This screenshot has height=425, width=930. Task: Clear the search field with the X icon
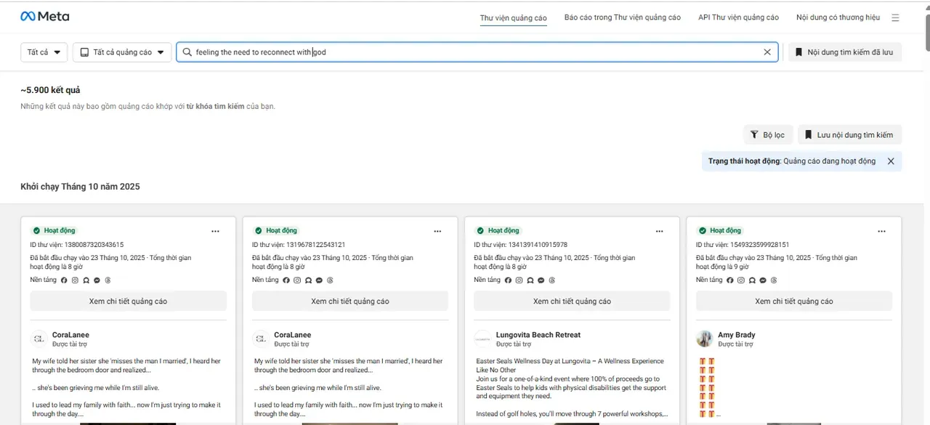click(767, 52)
